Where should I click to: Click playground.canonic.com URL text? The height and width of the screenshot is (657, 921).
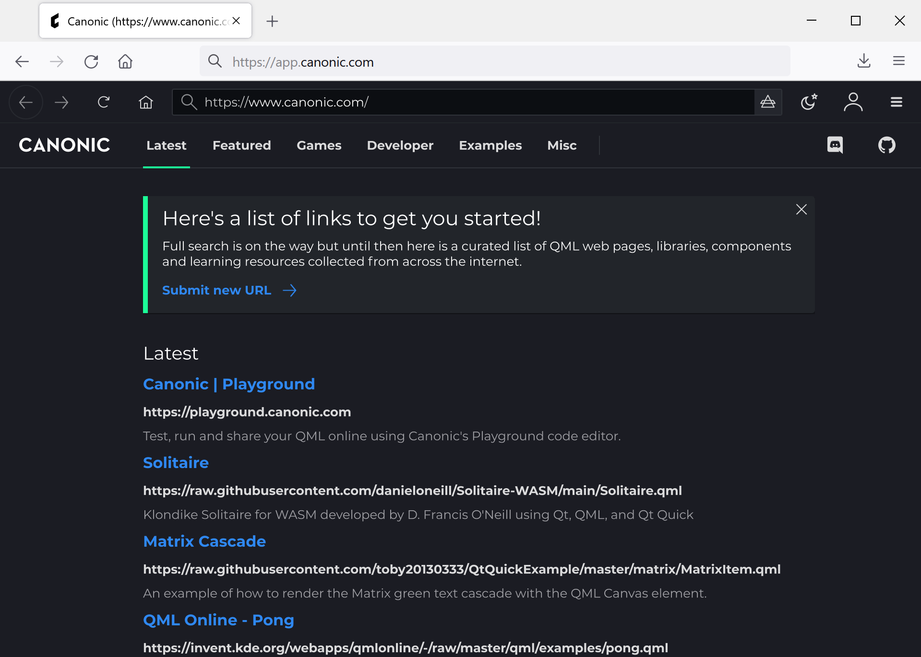247,412
